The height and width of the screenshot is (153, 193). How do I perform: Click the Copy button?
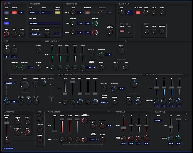click(x=7, y=13)
